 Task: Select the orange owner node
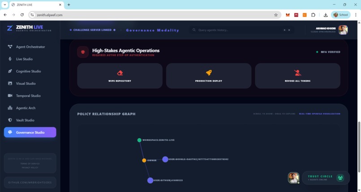[144, 161]
